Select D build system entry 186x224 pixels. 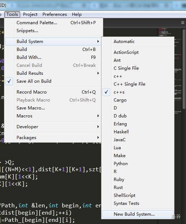[138, 108]
